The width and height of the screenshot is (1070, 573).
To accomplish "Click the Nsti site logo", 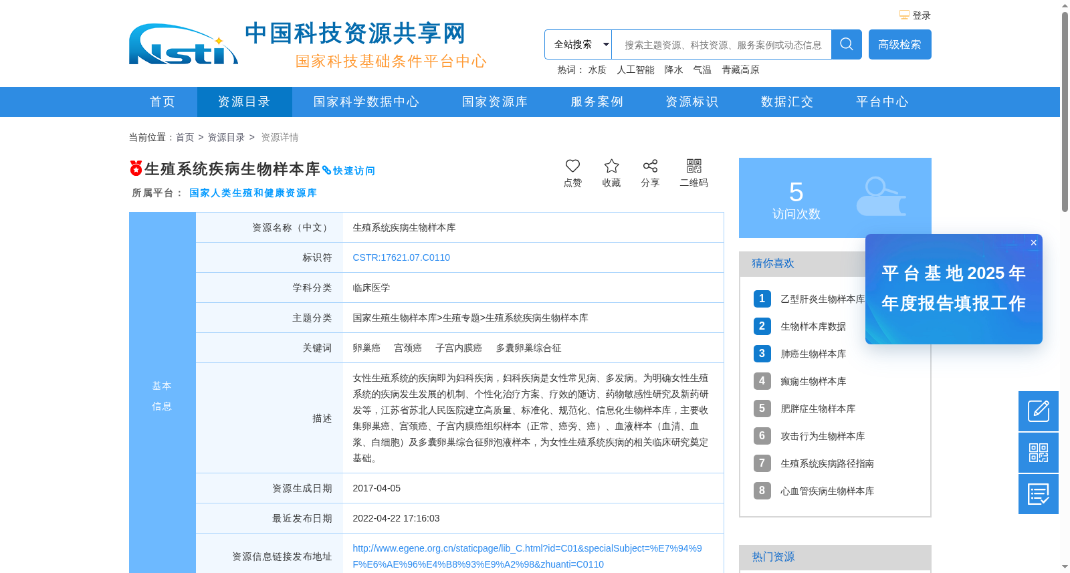I will point(183,44).
